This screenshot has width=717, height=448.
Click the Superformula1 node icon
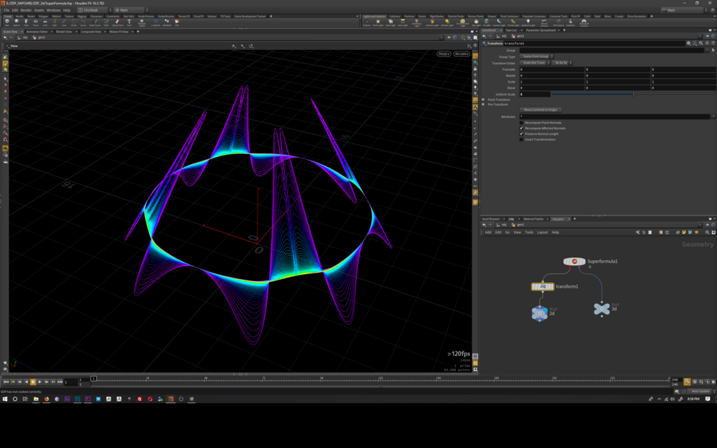click(574, 262)
